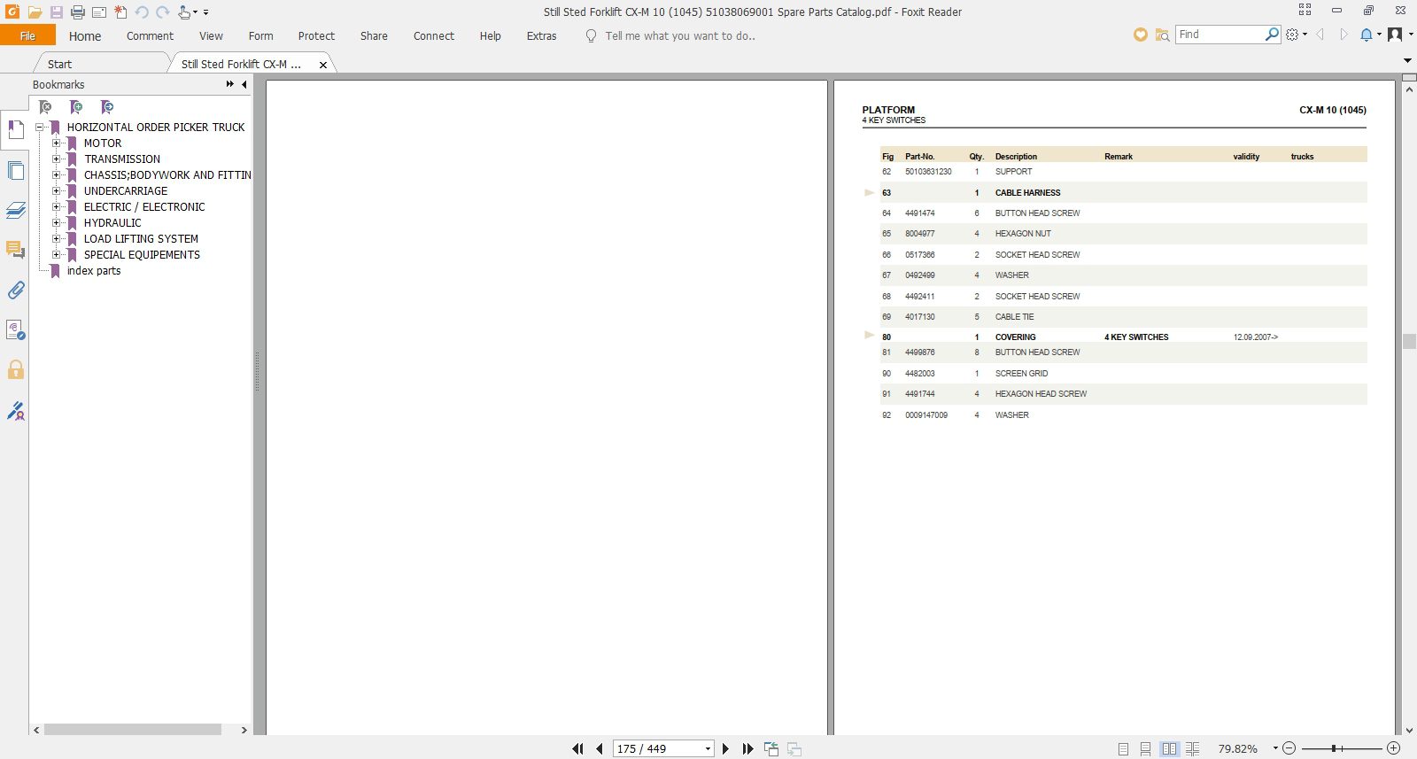Open the Pages thumbnails panel
Viewport: 1417px width, 759px height.
point(15,170)
